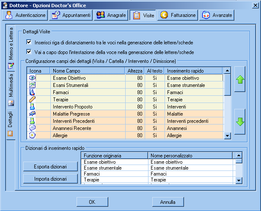Click Esporta dizionari button
The height and width of the screenshot is (211, 261).
tap(50, 167)
